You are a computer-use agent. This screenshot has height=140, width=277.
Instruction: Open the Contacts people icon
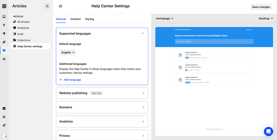click(4, 42)
